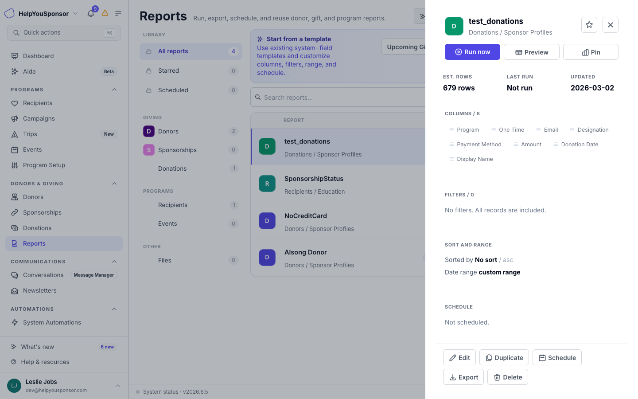Open What's new

[x=64, y=347]
